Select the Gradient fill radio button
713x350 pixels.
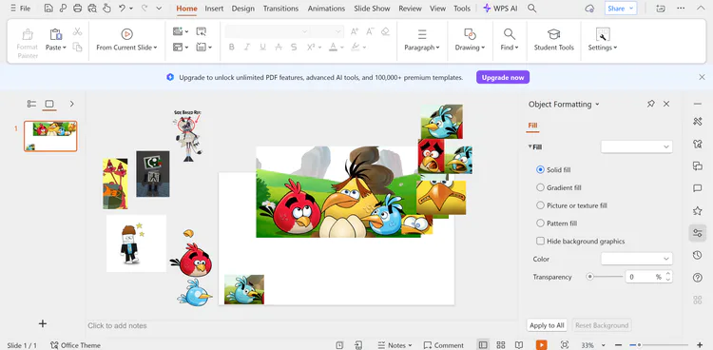540,187
